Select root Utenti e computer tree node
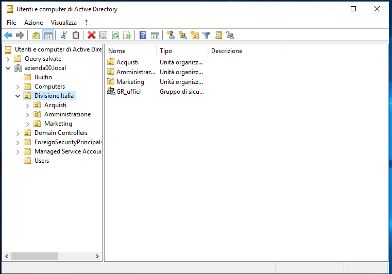This screenshot has height=274, width=392. [x=58, y=49]
